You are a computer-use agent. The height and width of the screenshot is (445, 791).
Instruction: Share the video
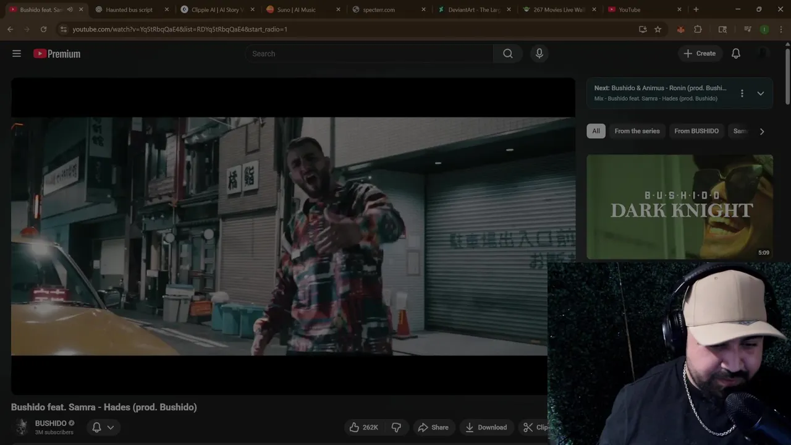pos(433,427)
